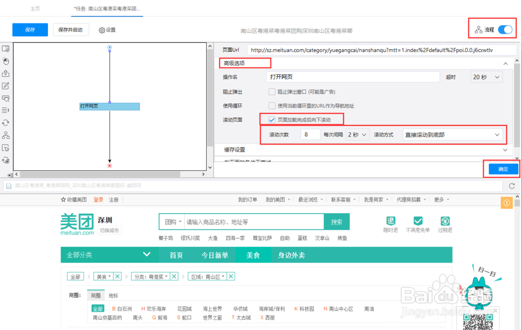The height and width of the screenshot is (330, 522).
Task: Click the 保存 button
Action: click(x=30, y=30)
